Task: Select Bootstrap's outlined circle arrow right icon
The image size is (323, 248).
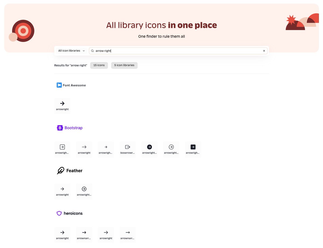Action: click(171, 149)
